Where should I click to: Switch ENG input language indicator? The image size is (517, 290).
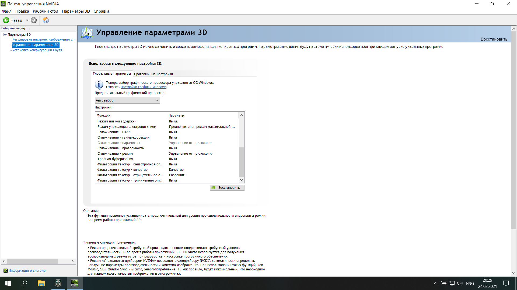click(x=470, y=284)
